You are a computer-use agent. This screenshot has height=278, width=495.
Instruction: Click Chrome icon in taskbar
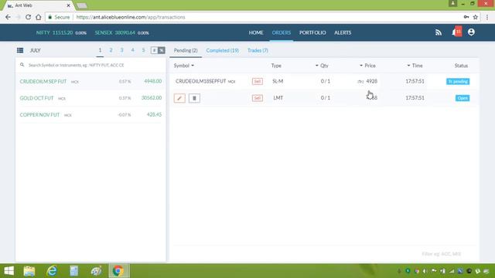pyautogui.click(x=118, y=271)
